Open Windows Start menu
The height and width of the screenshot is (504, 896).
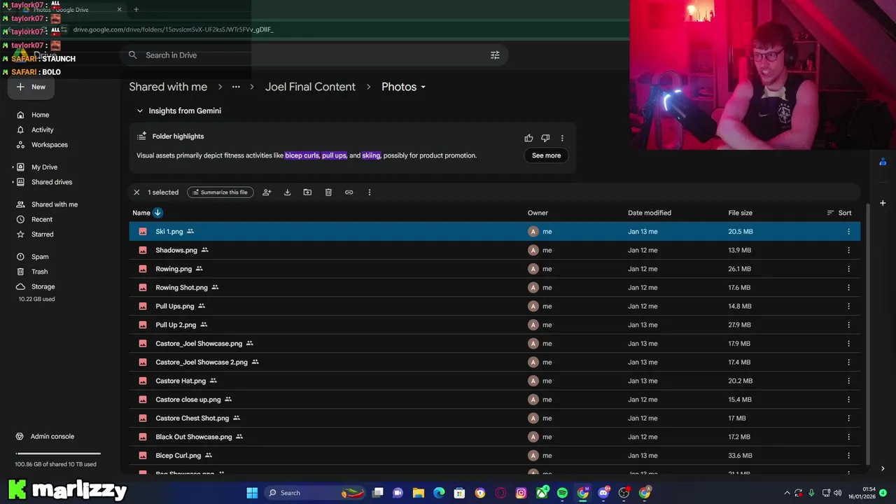(x=252, y=493)
